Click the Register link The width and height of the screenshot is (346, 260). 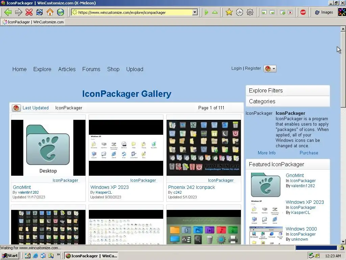tap(253, 68)
